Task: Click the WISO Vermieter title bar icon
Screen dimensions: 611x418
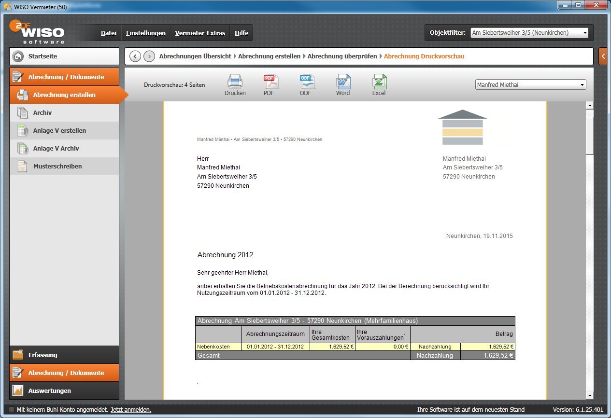Action: tap(7, 7)
